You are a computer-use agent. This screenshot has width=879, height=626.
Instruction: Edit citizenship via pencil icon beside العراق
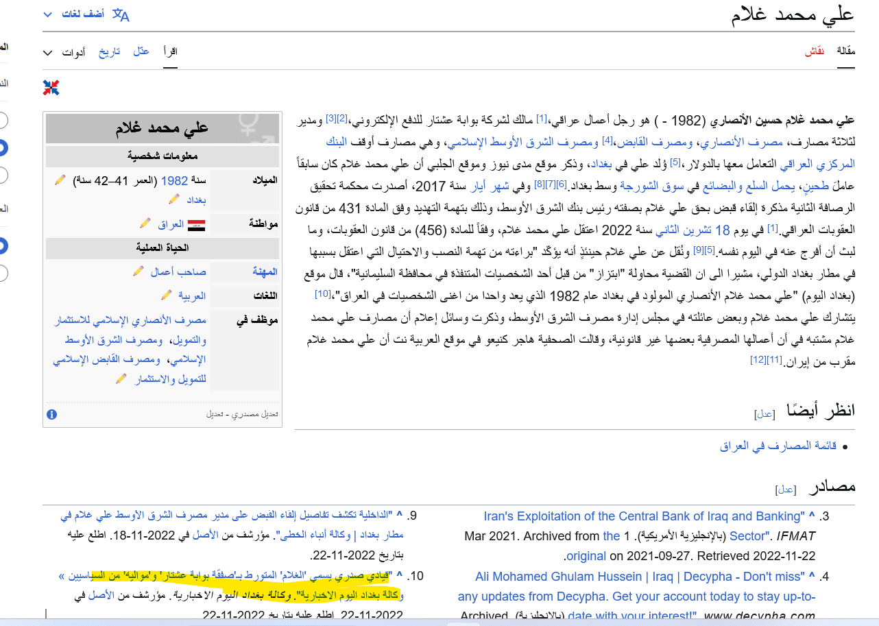point(145,223)
